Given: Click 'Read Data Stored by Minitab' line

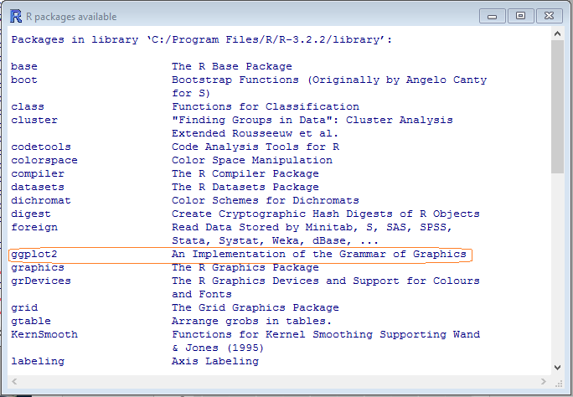Looking at the screenshot, I should (x=312, y=227).
